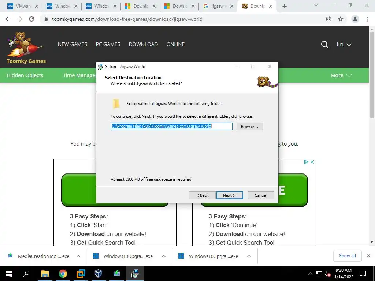Cancel the Jigsaw World setup
This screenshot has width=375, height=281.
click(x=261, y=195)
